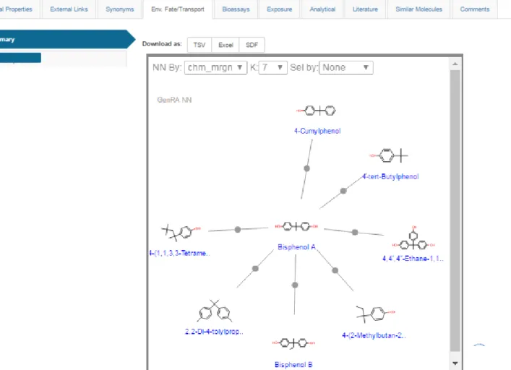This screenshot has width=511, height=370.
Task: Open the NN By chm_mrgn dropdown
Action: tap(215, 68)
